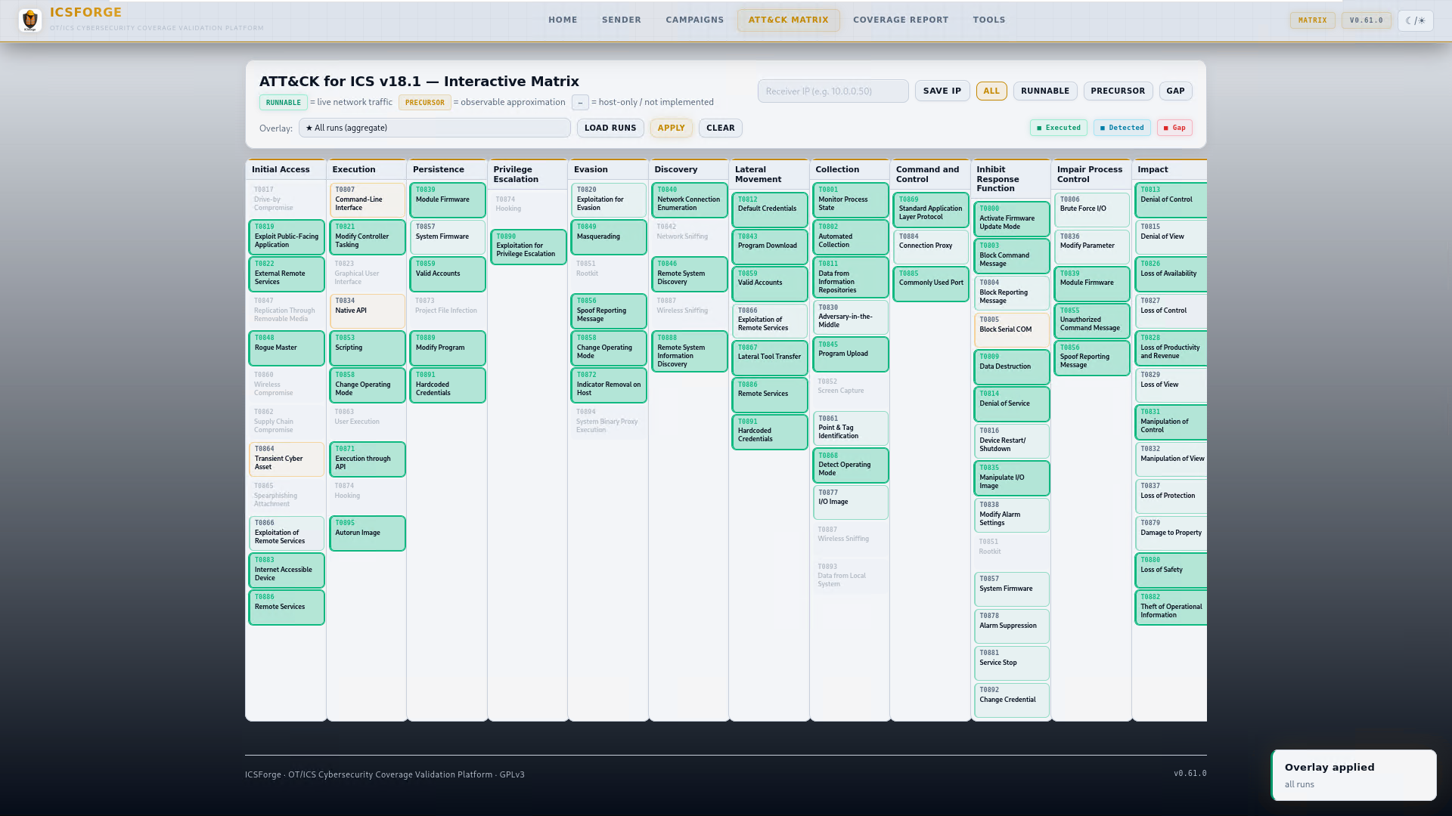This screenshot has width=1452, height=816.
Task: Click the LOAD RUNS button
Action: (x=610, y=128)
